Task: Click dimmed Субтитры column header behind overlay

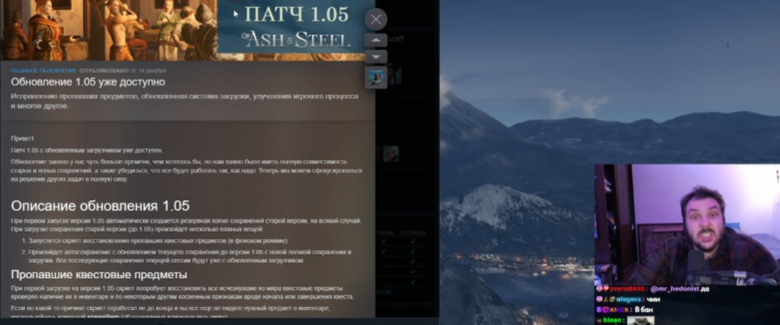Action: (413, 232)
